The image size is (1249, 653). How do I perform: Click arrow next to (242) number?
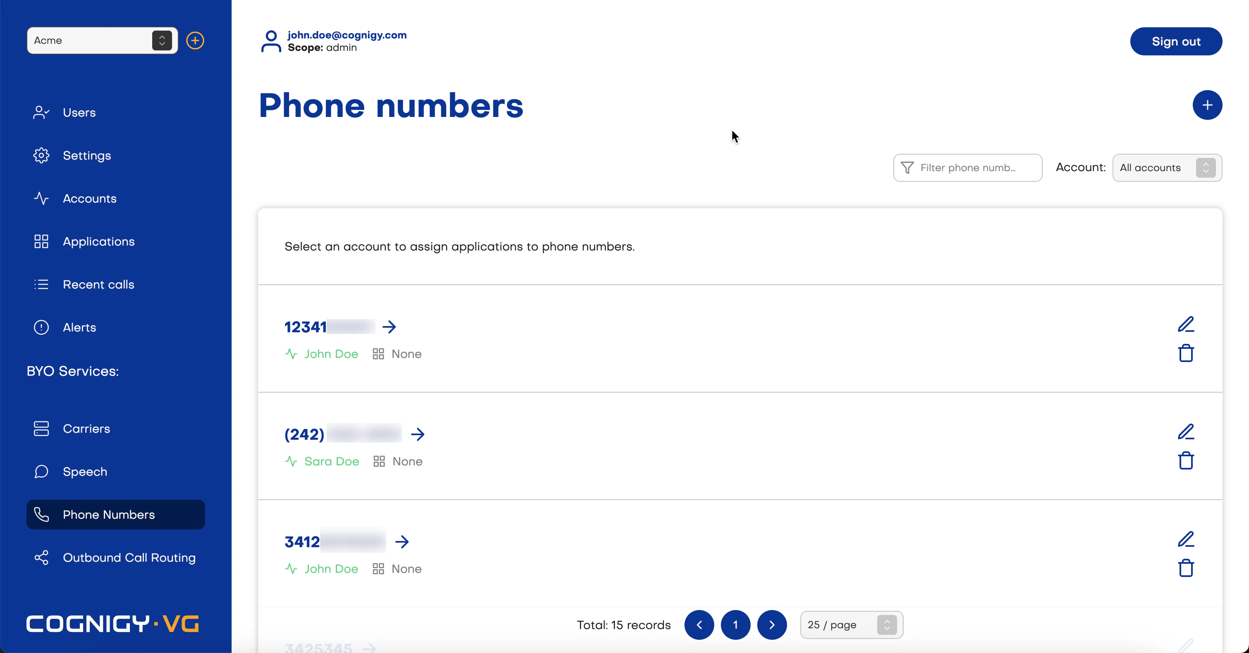(417, 434)
